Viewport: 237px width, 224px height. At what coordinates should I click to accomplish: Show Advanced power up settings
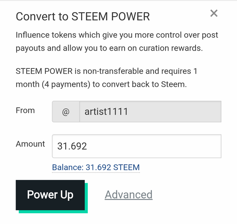point(128,194)
